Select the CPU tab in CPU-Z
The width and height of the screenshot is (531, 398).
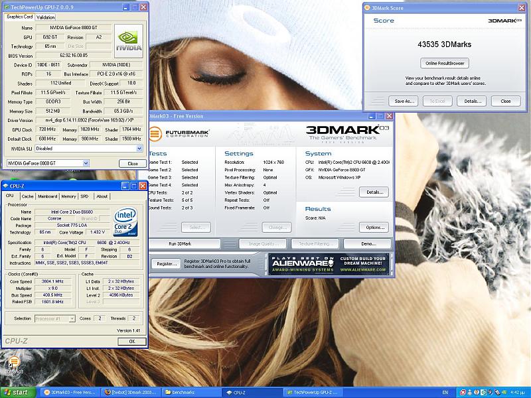click(9, 196)
